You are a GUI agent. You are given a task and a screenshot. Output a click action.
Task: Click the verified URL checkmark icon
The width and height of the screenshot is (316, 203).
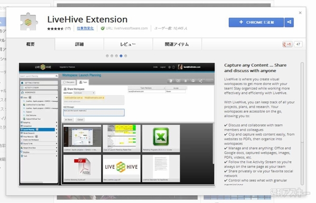click(103, 28)
